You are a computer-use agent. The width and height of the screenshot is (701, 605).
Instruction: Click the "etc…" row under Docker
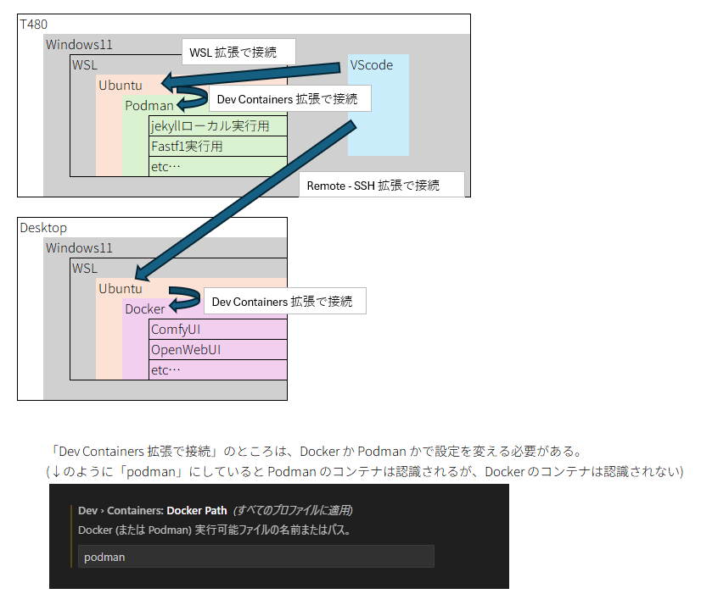218,369
